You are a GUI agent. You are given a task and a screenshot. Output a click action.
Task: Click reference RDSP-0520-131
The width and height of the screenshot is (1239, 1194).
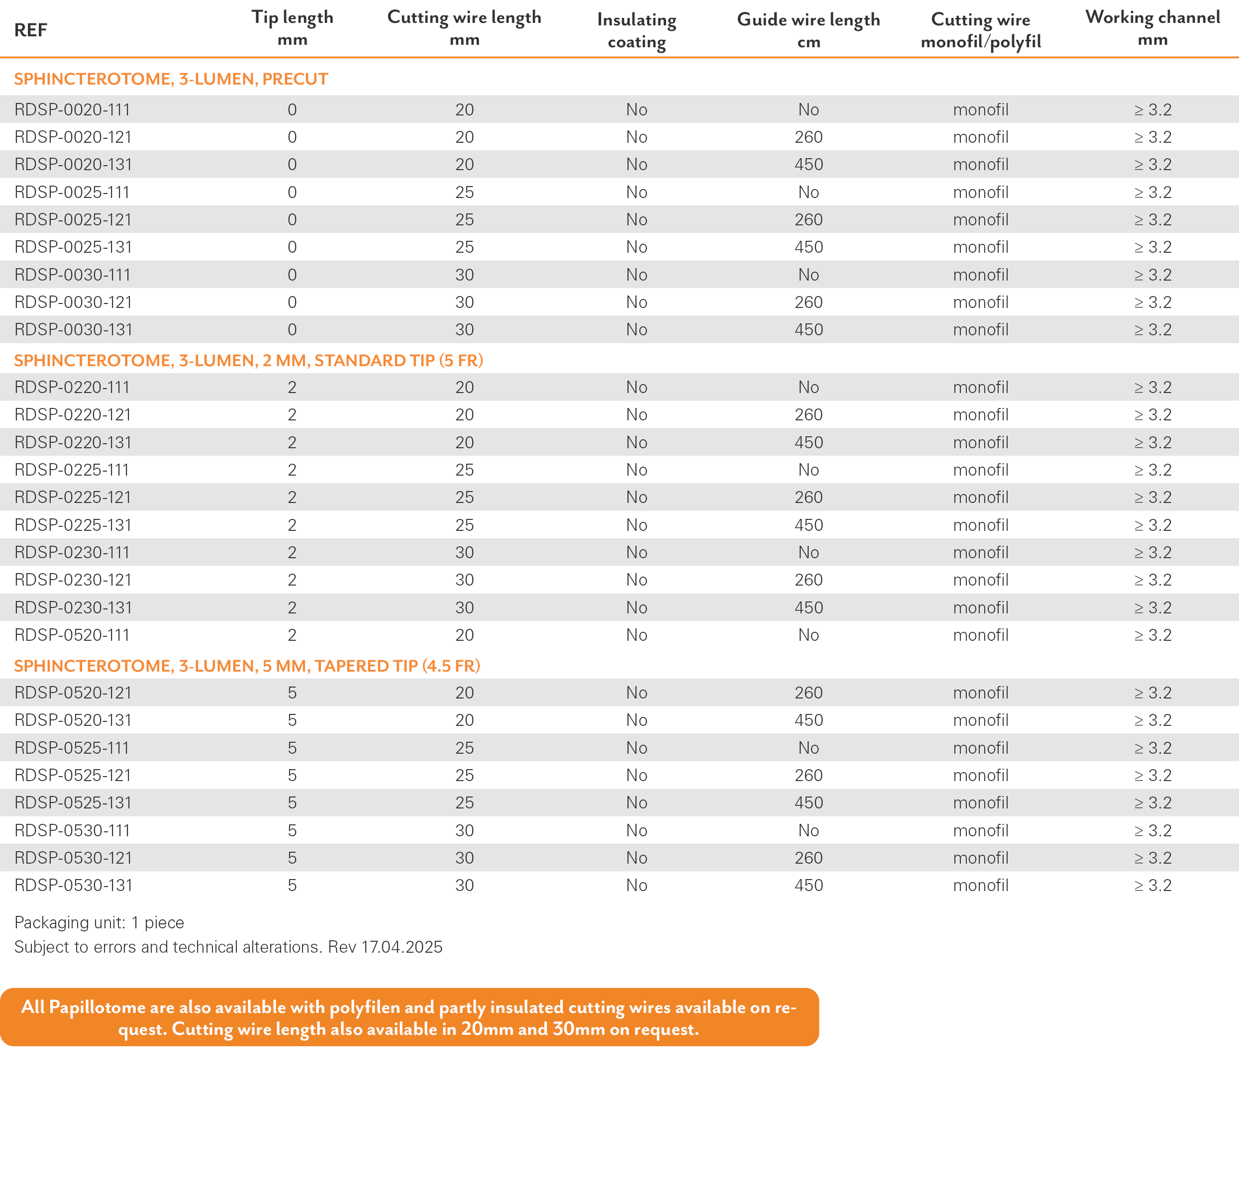click(73, 720)
